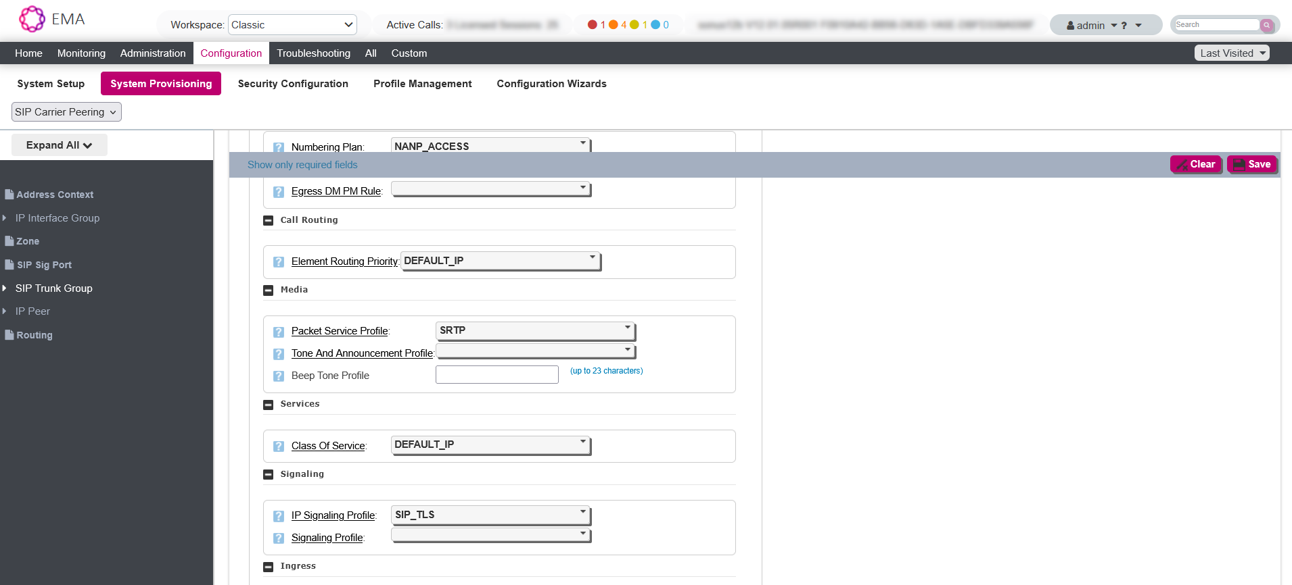Click the help icon next to IP Signaling Profile
Image resolution: width=1292 pixels, height=585 pixels.
pos(278,516)
